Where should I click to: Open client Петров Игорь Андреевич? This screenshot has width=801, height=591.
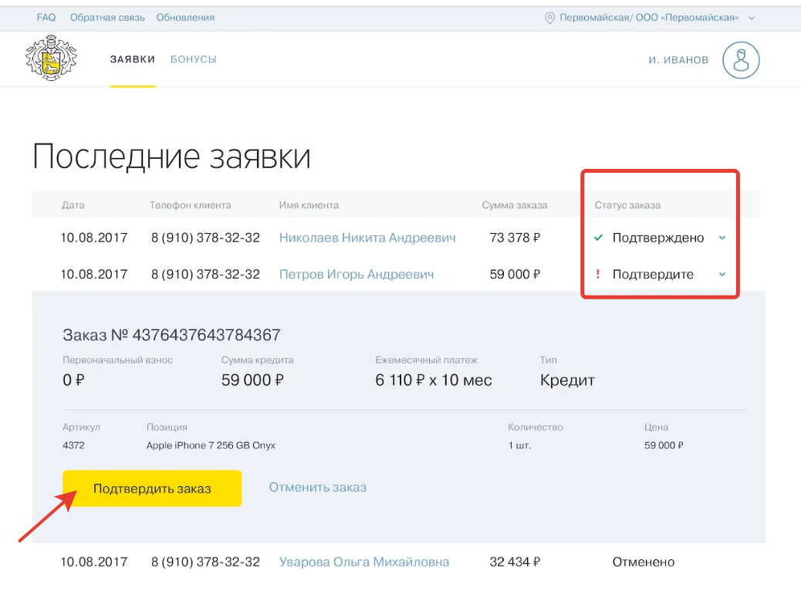click(x=357, y=275)
